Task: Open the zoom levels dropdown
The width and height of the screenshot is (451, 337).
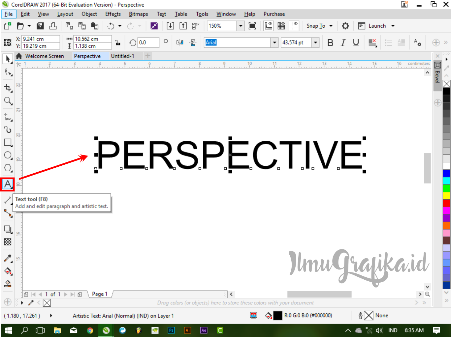Action: tap(241, 26)
